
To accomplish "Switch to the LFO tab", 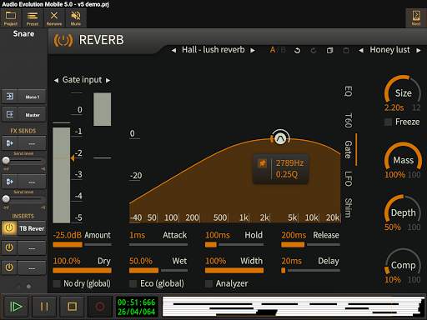I will (349, 178).
